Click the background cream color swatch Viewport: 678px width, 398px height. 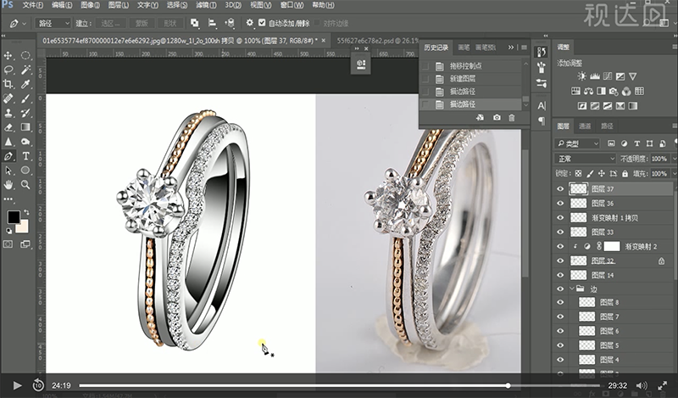pos(24,227)
